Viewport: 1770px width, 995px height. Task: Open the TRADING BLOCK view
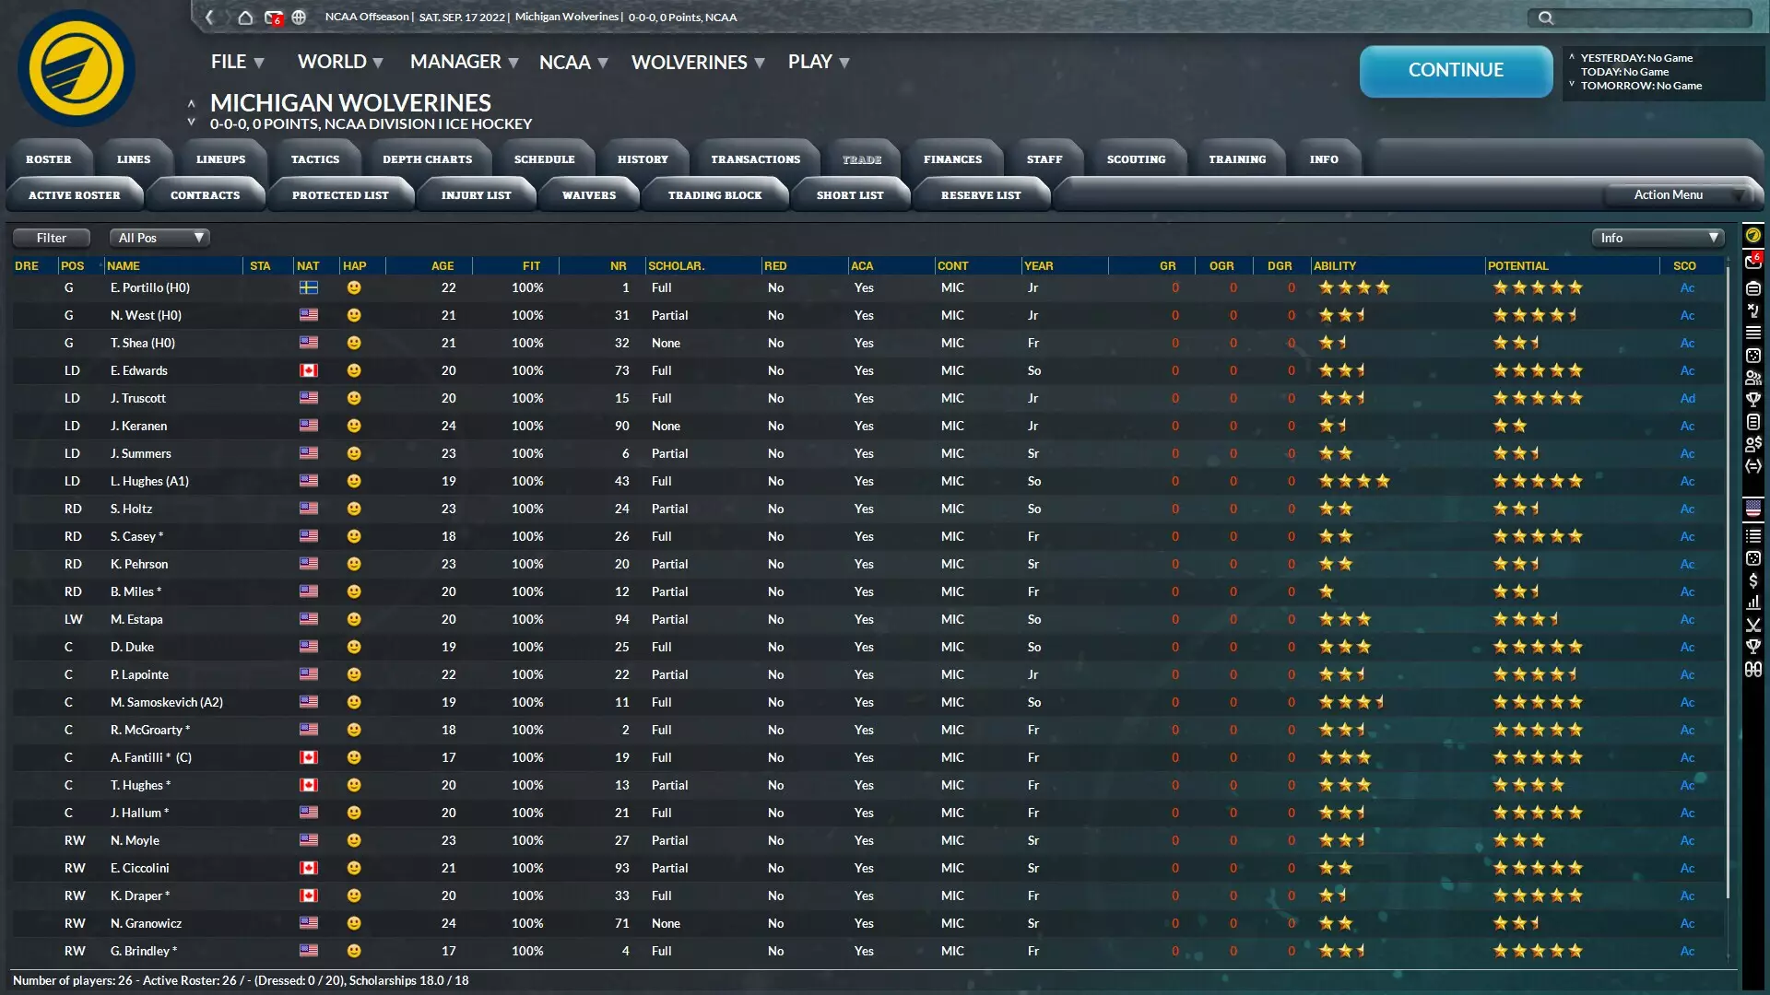pyautogui.click(x=715, y=194)
